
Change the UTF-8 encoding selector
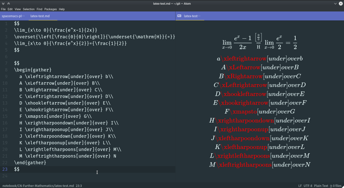coord(308,186)
